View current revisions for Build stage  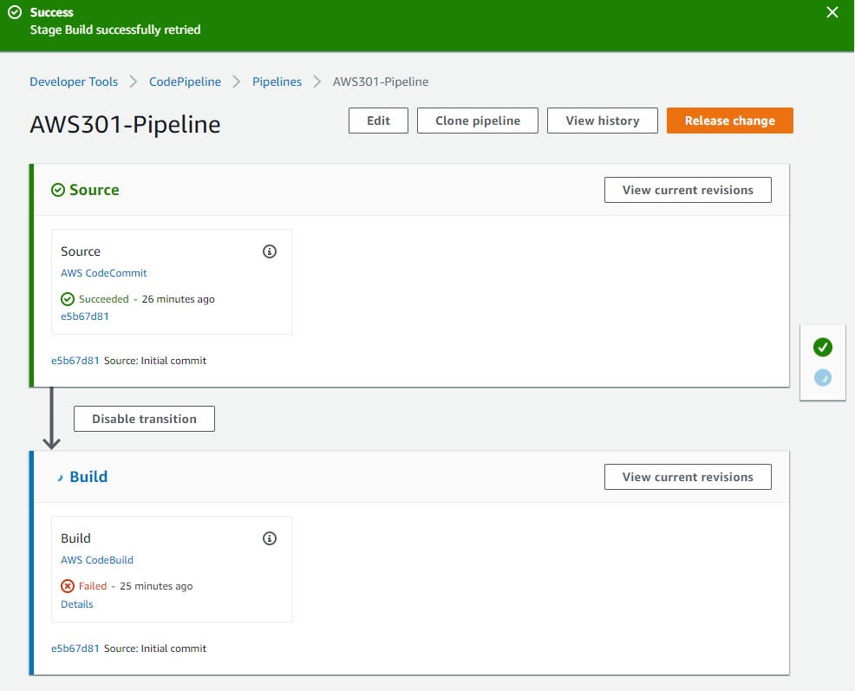(688, 477)
